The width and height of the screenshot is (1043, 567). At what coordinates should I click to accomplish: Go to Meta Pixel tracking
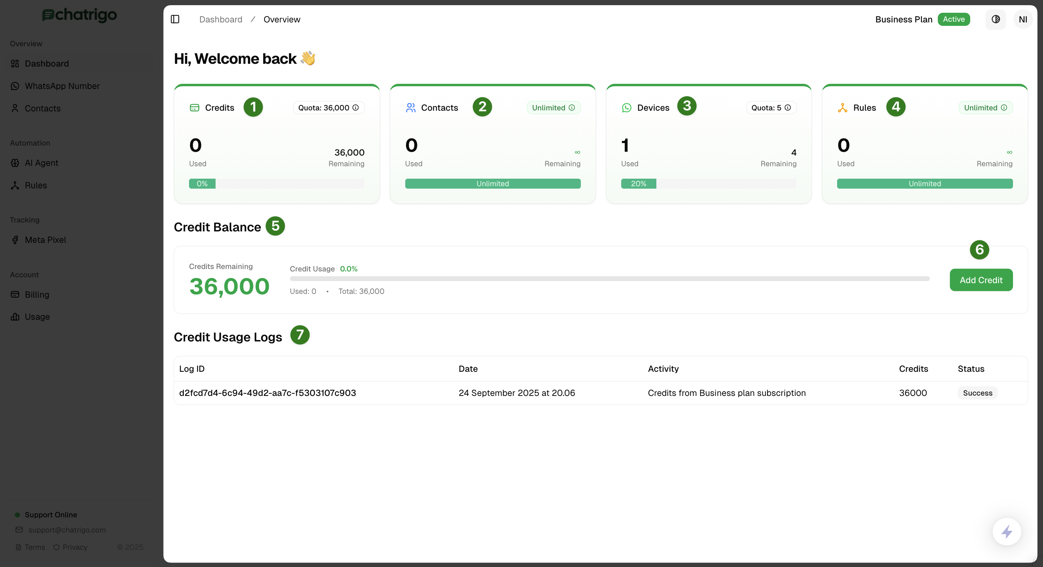pos(45,240)
